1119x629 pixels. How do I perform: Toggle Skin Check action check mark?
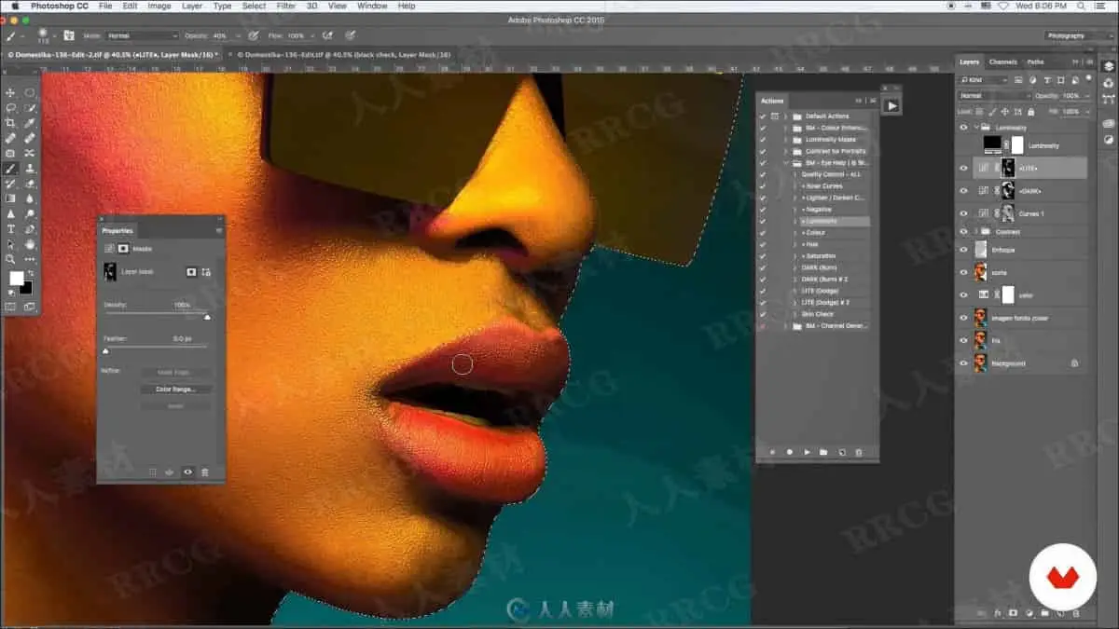[x=763, y=314]
